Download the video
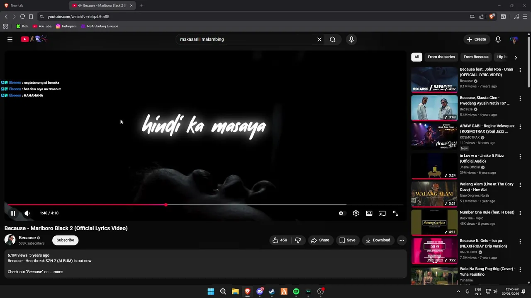 (x=378, y=240)
